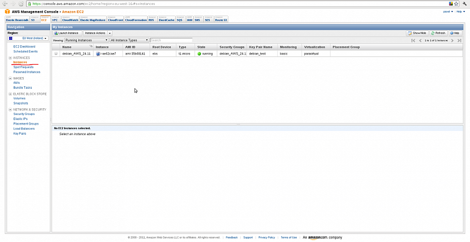Viewport: 470px width, 242px height.
Task: Open the Load Balancers link
Action: (24, 129)
